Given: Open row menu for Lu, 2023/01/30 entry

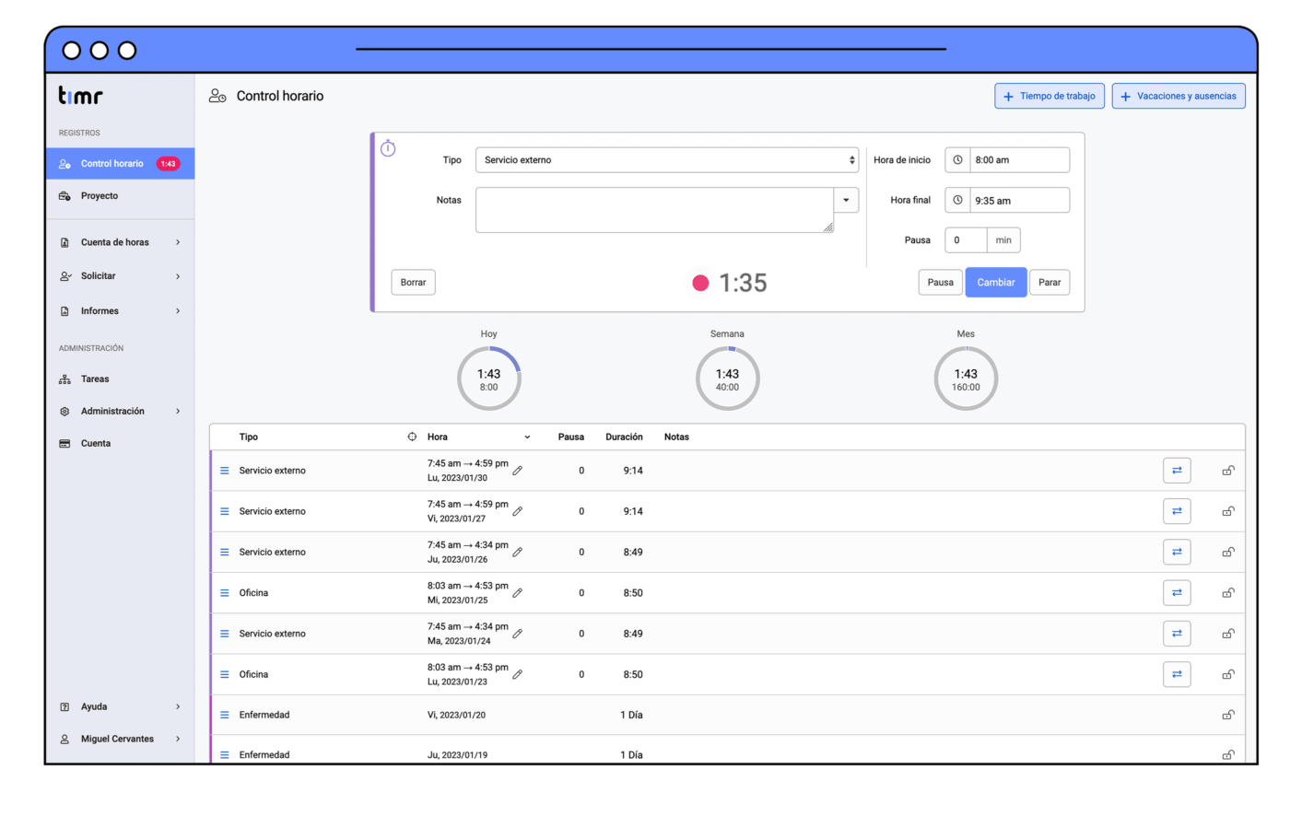Looking at the screenshot, I should [x=225, y=471].
